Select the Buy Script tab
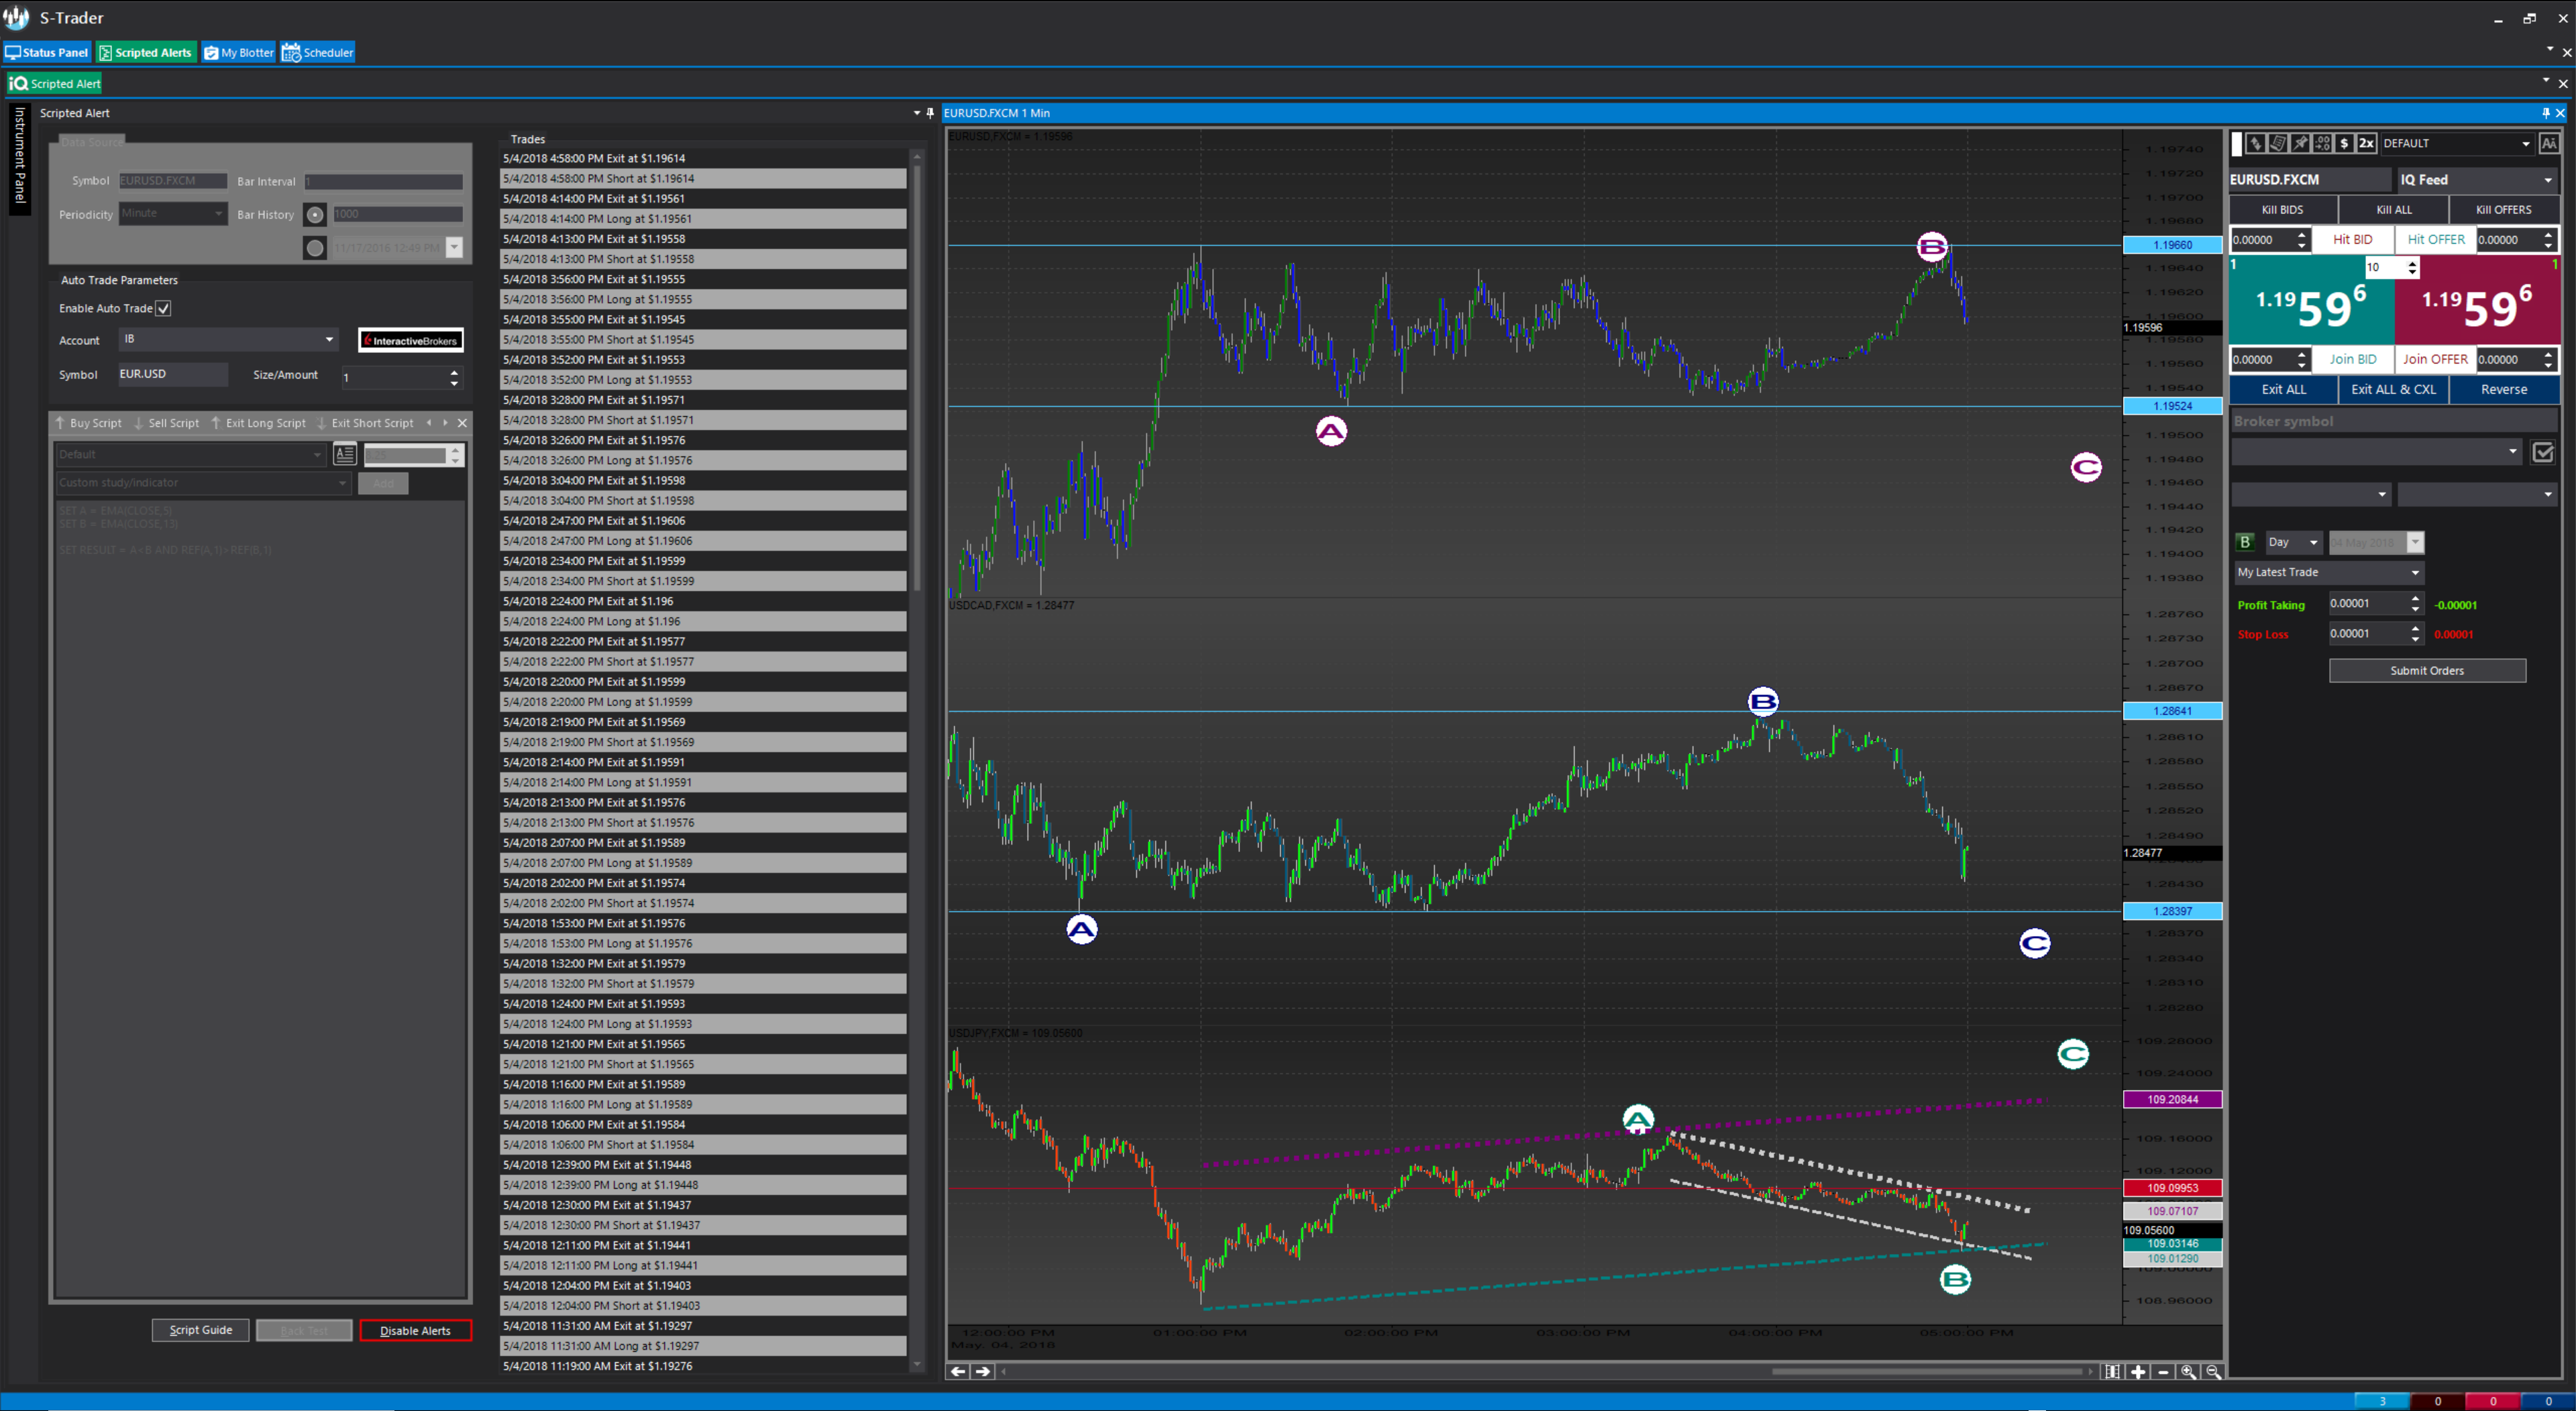2576x1411 pixels. pyautogui.click(x=90, y=423)
